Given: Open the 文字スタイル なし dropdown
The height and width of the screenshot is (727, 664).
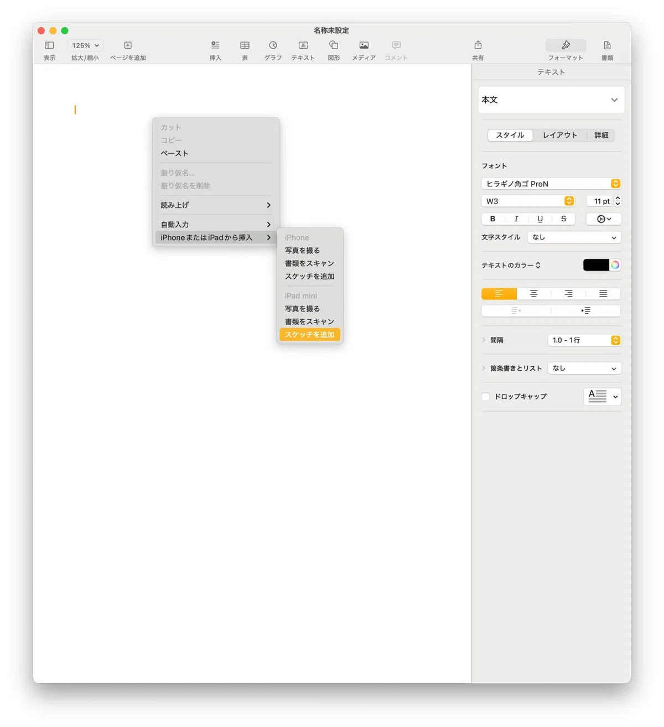Looking at the screenshot, I should (x=574, y=237).
